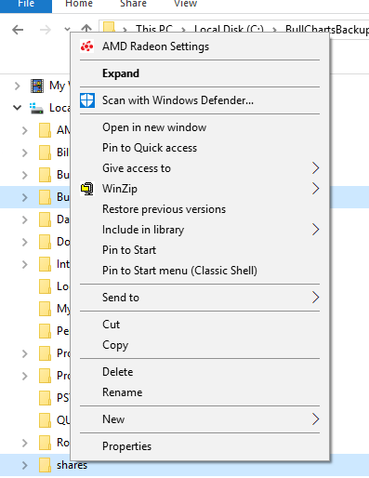The image size is (369, 478).
Task: Click the My Videos filmstrip icon
Action: coord(37,86)
